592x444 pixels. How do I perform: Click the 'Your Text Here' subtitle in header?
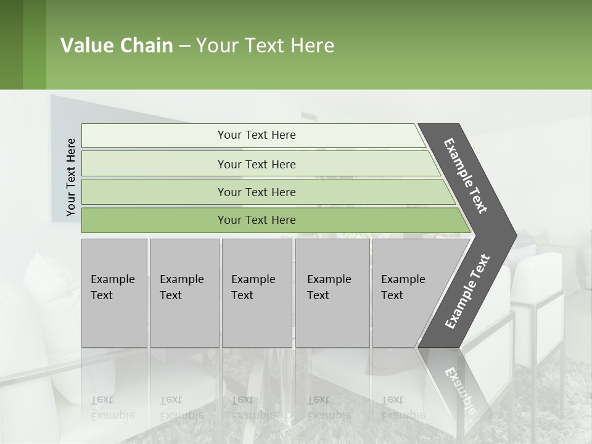tap(265, 45)
